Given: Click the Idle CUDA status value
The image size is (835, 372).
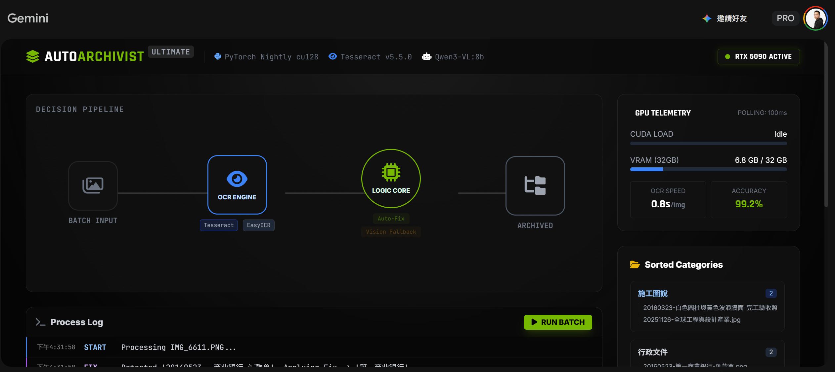Looking at the screenshot, I should [x=780, y=134].
